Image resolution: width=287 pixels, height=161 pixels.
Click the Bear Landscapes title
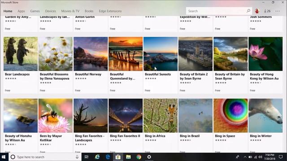point(17,74)
